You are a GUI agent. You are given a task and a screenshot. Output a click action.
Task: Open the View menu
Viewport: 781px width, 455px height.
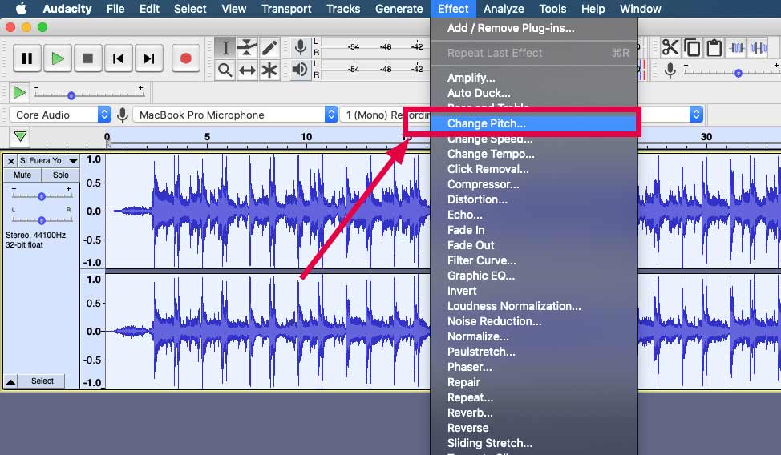click(234, 9)
